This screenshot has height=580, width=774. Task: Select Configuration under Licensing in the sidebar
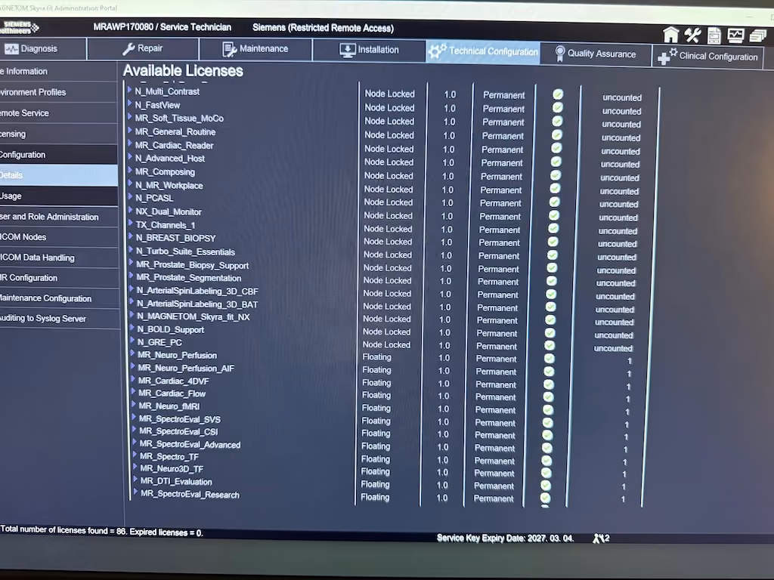coord(58,154)
